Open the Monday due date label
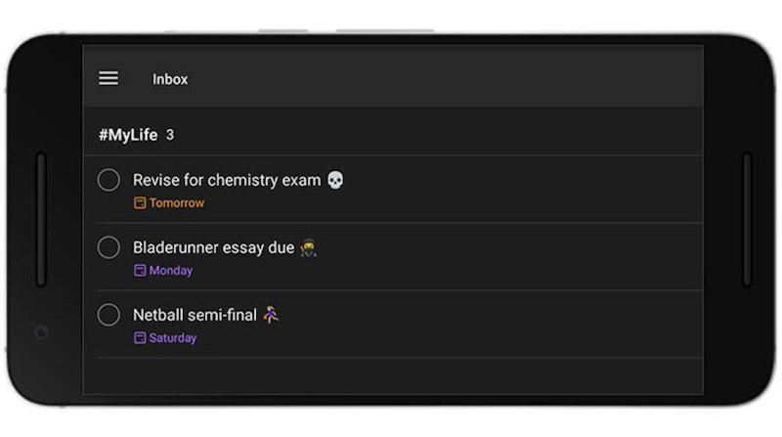Viewport: 782px width, 437px height. coord(171,271)
